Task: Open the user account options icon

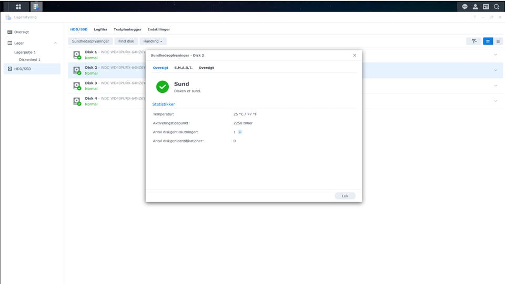Action: (x=475, y=7)
